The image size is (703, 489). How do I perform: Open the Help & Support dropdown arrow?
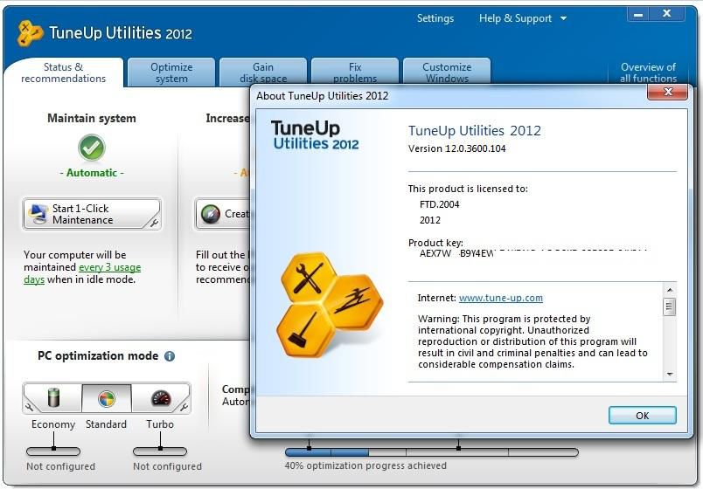coord(564,19)
